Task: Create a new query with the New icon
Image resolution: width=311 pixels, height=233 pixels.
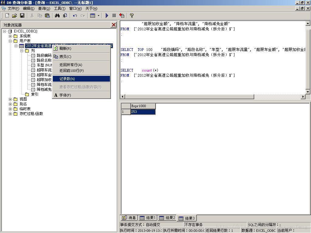Action: pos(7,15)
